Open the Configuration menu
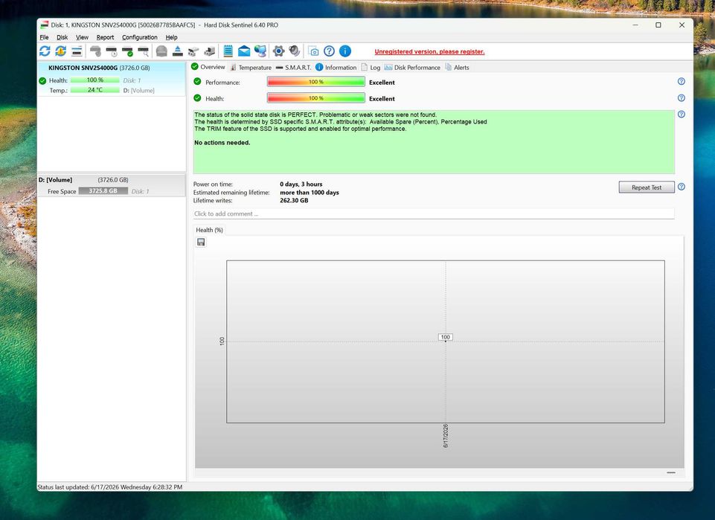The width and height of the screenshot is (715, 520). (x=140, y=37)
